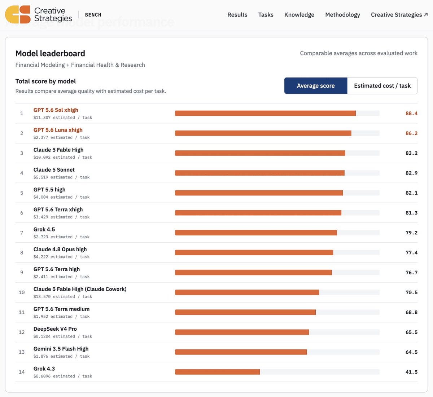The image size is (433, 397).
Task: Click the 76.7 score value
Action: pyautogui.click(x=411, y=272)
